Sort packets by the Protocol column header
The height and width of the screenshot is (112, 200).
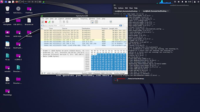click(x=105, y=29)
